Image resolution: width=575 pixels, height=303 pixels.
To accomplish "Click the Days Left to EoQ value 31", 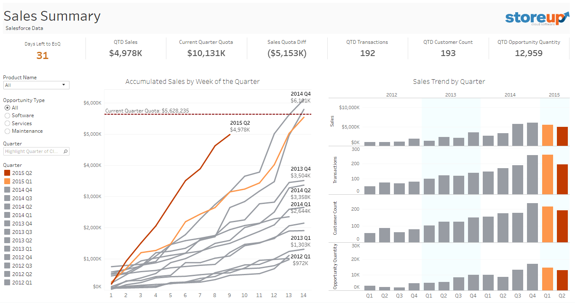I will pyautogui.click(x=43, y=55).
